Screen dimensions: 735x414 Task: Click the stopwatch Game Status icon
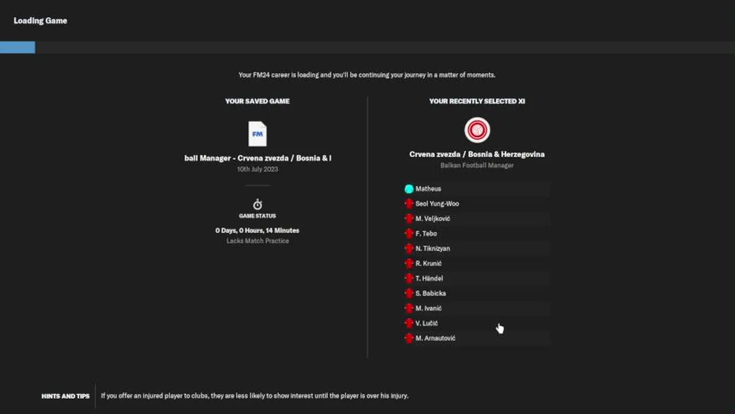[x=258, y=205]
